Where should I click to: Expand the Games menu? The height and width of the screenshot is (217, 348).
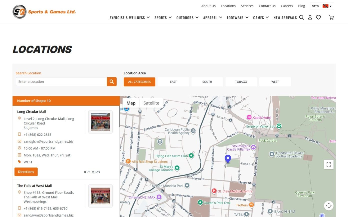point(261,17)
